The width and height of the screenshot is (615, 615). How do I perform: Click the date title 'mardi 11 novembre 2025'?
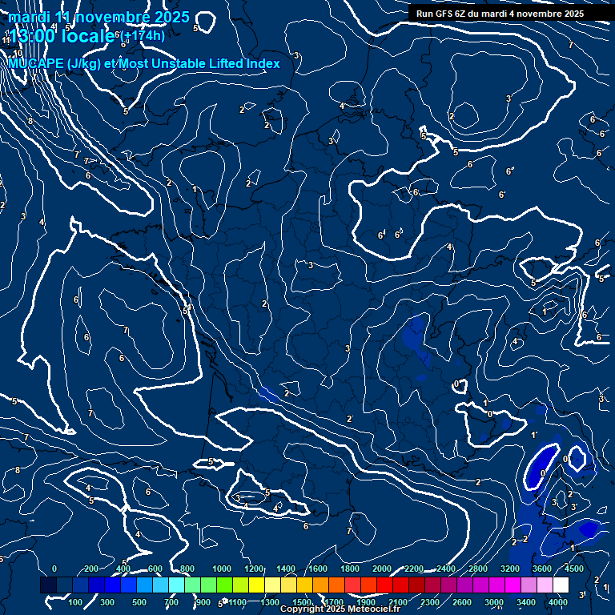98,17
